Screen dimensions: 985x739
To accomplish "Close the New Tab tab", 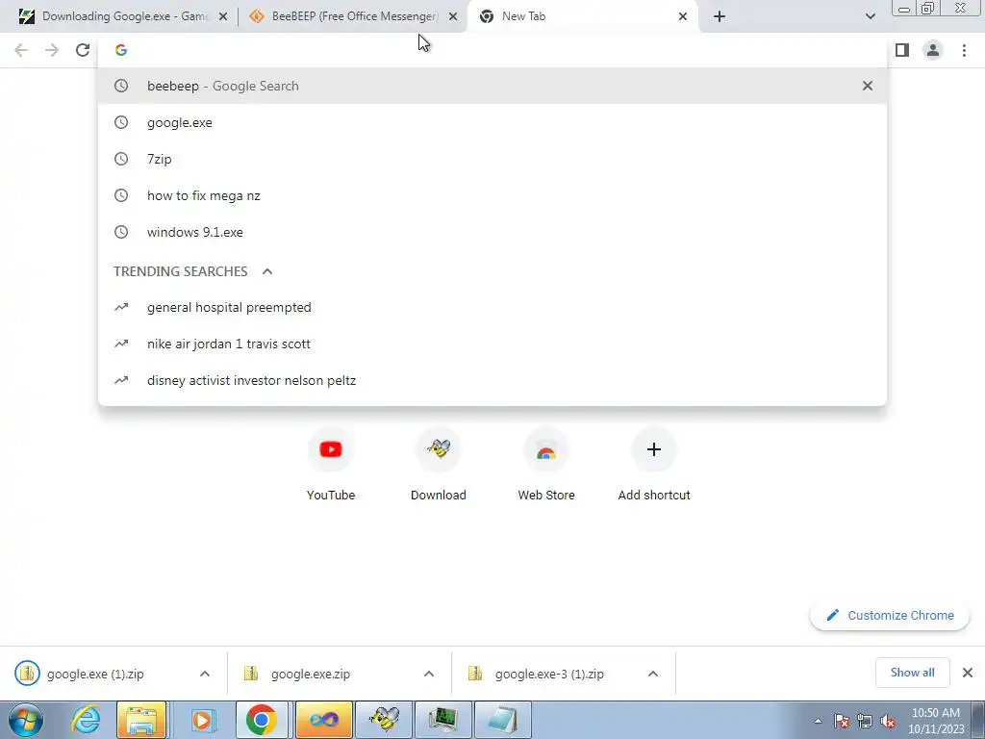I will pos(683,16).
